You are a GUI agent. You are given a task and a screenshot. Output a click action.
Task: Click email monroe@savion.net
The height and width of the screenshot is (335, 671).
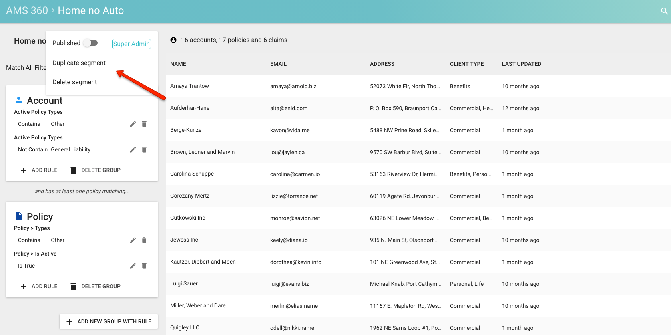pyautogui.click(x=295, y=218)
